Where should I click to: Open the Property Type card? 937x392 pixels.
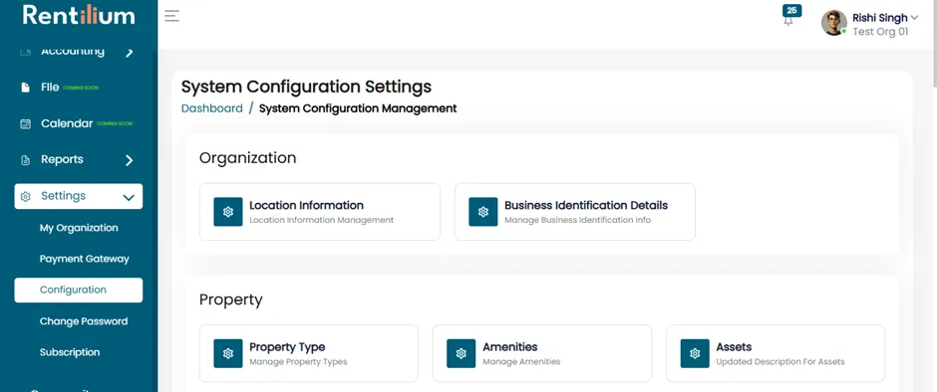[309, 353]
